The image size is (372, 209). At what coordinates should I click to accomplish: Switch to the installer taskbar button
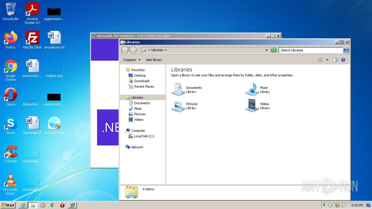(x=72, y=205)
